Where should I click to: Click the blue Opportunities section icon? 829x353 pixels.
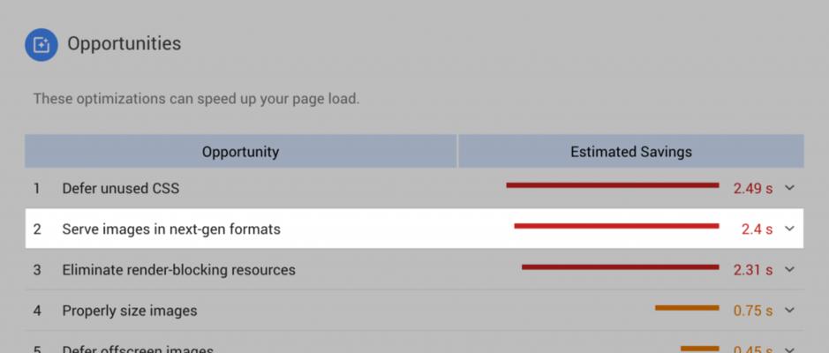[41, 45]
